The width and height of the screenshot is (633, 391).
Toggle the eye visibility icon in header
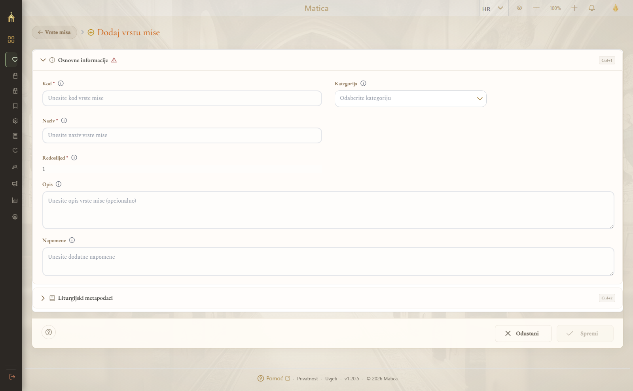pyautogui.click(x=519, y=8)
